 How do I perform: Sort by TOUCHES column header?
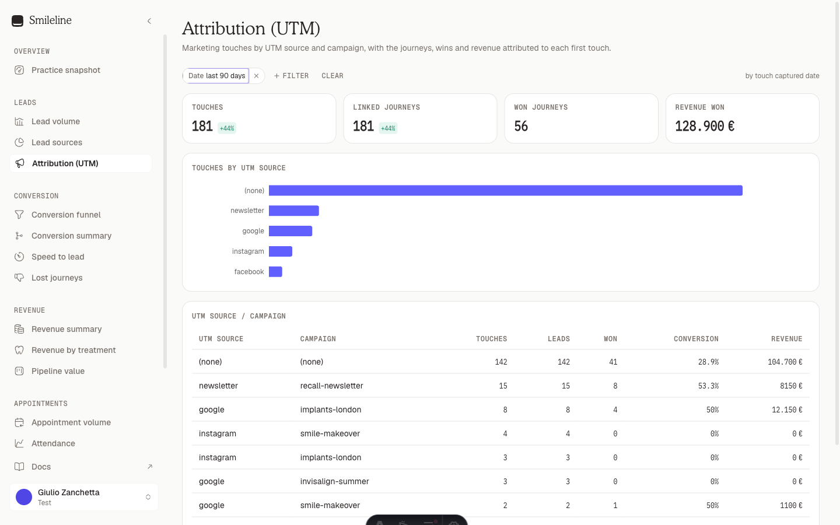pyautogui.click(x=492, y=339)
